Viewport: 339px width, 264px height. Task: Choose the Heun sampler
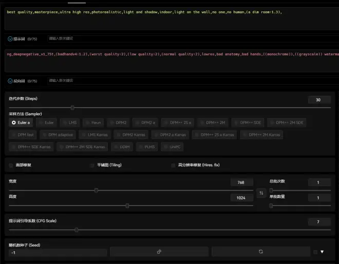[x=93, y=123]
